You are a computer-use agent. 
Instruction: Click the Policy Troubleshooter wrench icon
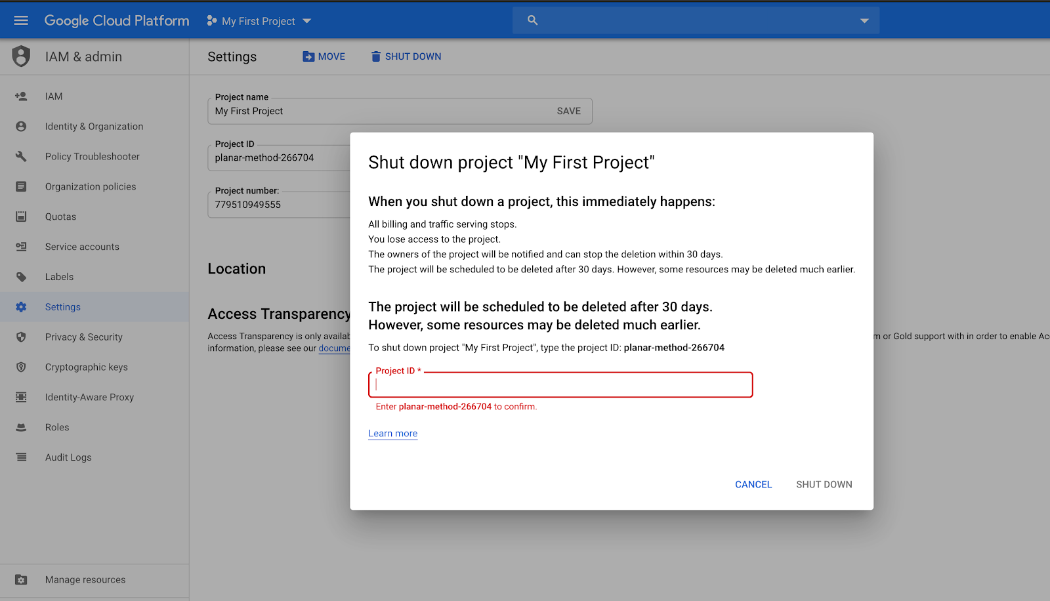pos(21,157)
